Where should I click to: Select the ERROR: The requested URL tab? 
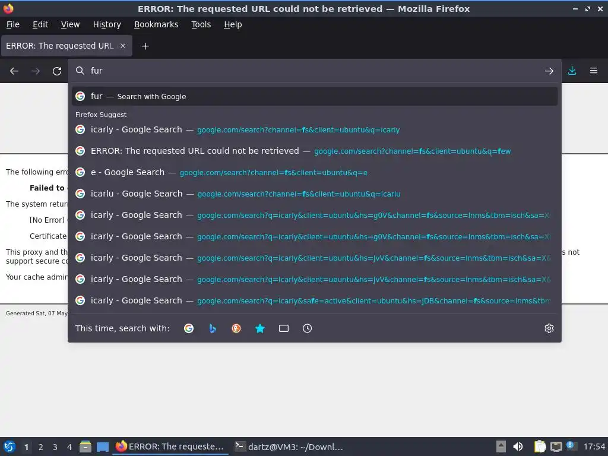click(66, 46)
